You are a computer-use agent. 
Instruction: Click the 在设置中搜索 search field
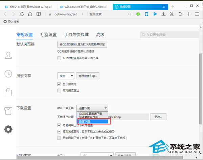tap(169, 35)
